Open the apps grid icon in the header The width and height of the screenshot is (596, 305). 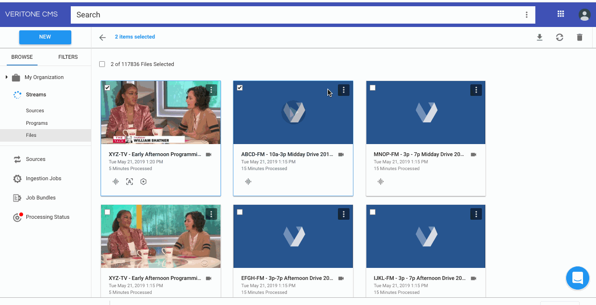(x=560, y=14)
